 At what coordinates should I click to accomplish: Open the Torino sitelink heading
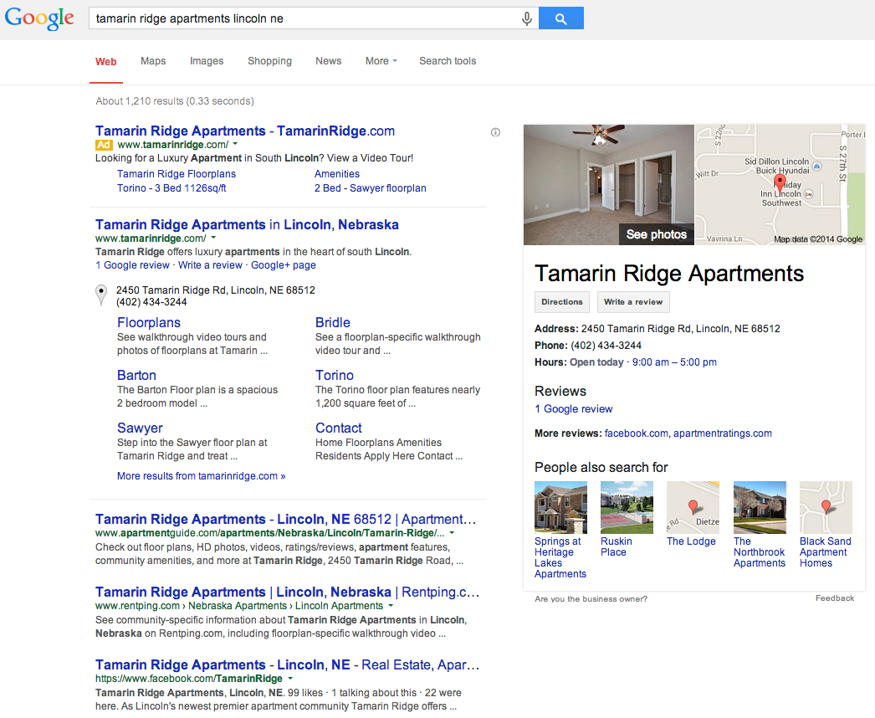tap(335, 375)
